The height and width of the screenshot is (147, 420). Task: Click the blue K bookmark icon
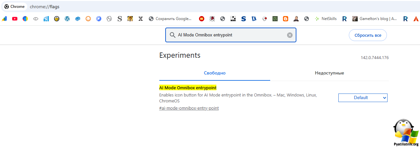click(254, 19)
